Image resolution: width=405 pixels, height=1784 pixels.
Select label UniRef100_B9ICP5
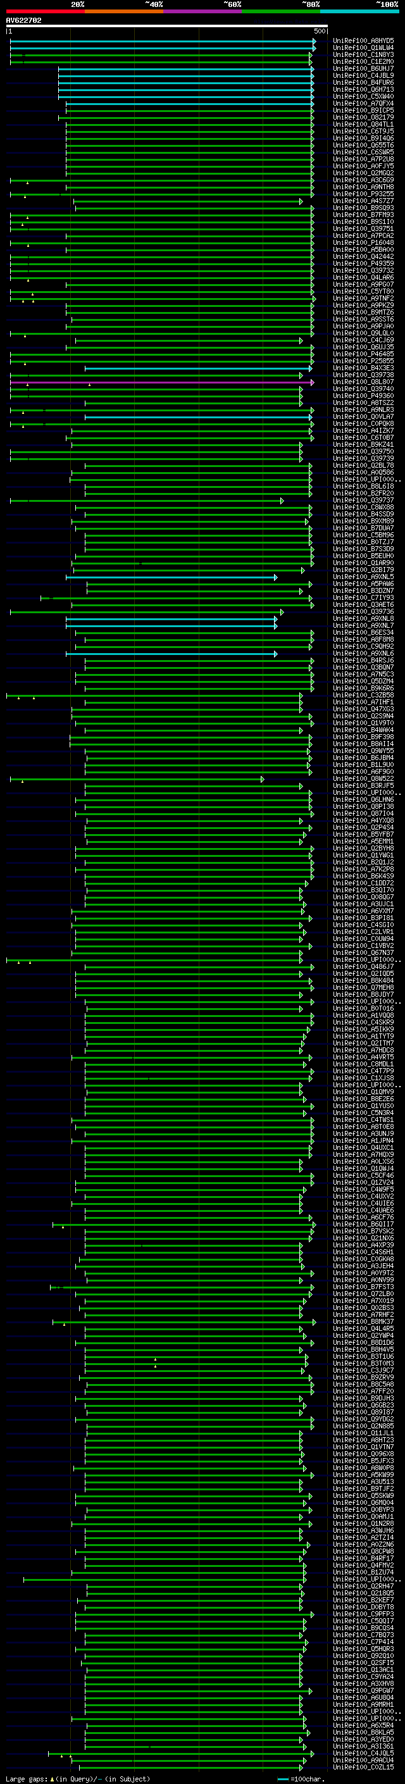point(363,110)
